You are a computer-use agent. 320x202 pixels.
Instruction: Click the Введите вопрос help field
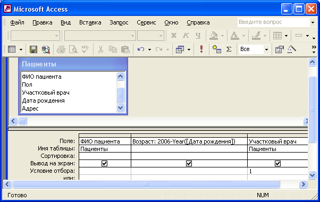tap(273, 22)
